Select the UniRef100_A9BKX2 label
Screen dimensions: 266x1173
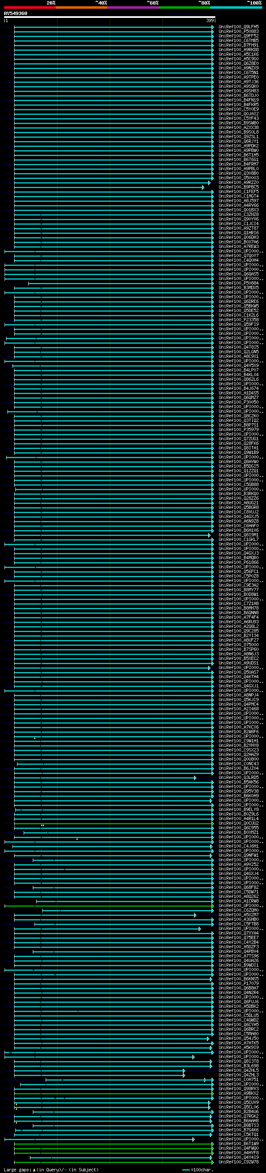pos(239,1093)
